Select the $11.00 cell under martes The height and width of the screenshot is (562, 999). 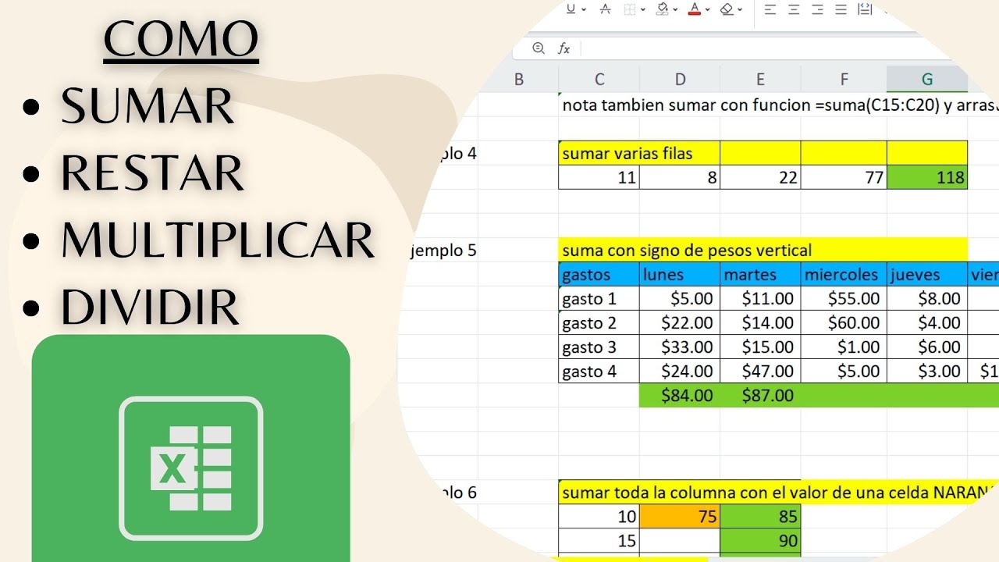coord(760,298)
